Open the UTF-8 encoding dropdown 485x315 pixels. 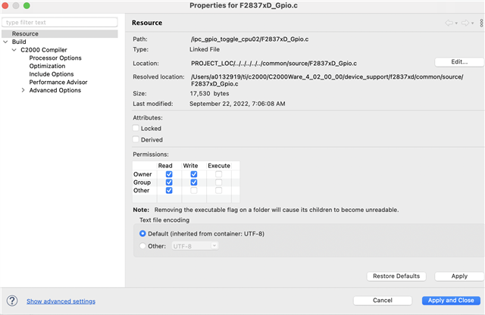click(195, 246)
